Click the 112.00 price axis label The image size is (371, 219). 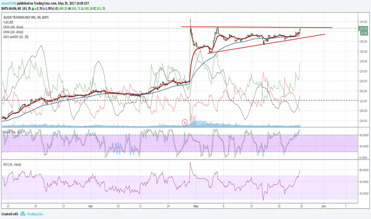(x=363, y=101)
